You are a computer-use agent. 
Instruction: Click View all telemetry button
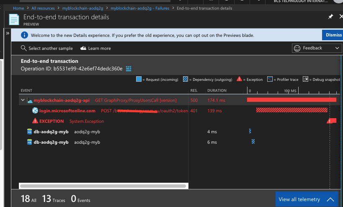tap(307, 199)
